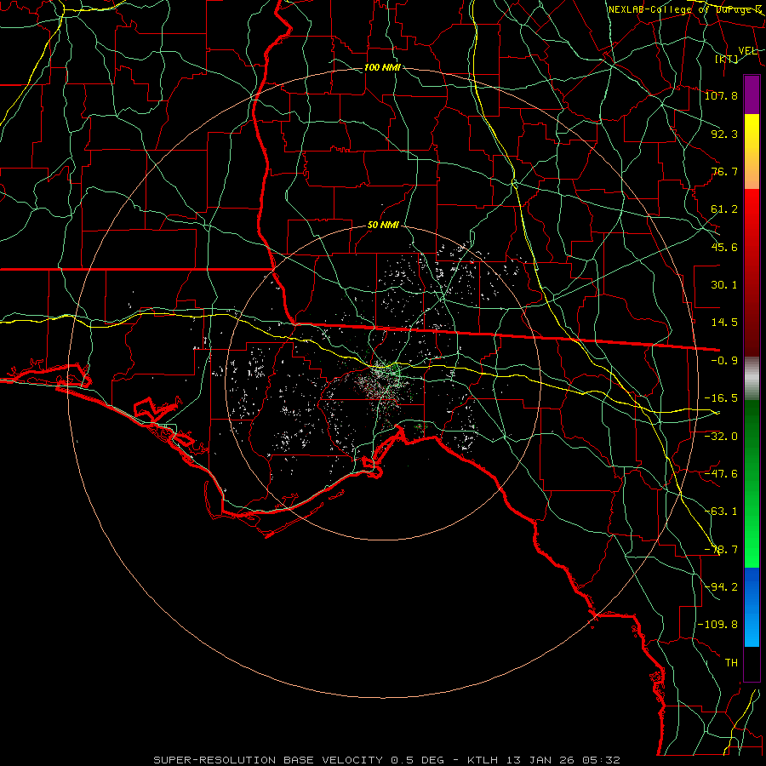Click the -94.2 legend value
766x766 pixels.
(x=721, y=587)
